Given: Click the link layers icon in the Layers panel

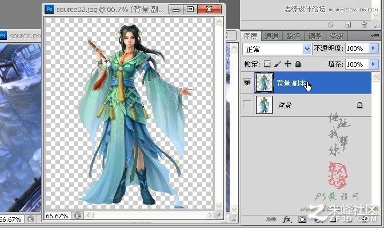Looking at the screenshot, I should (271, 219).
